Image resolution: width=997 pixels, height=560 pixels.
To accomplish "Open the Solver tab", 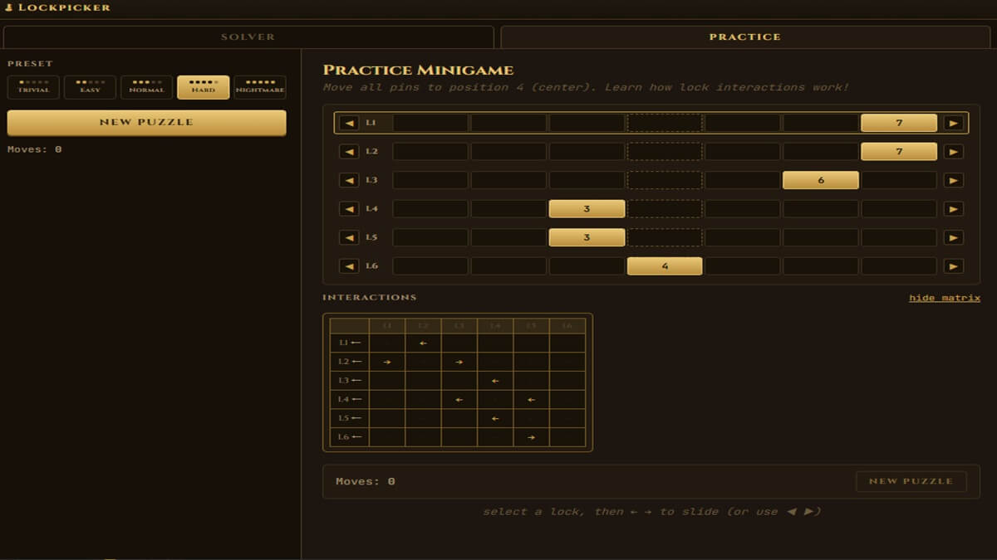I will (x=248, y=37).
